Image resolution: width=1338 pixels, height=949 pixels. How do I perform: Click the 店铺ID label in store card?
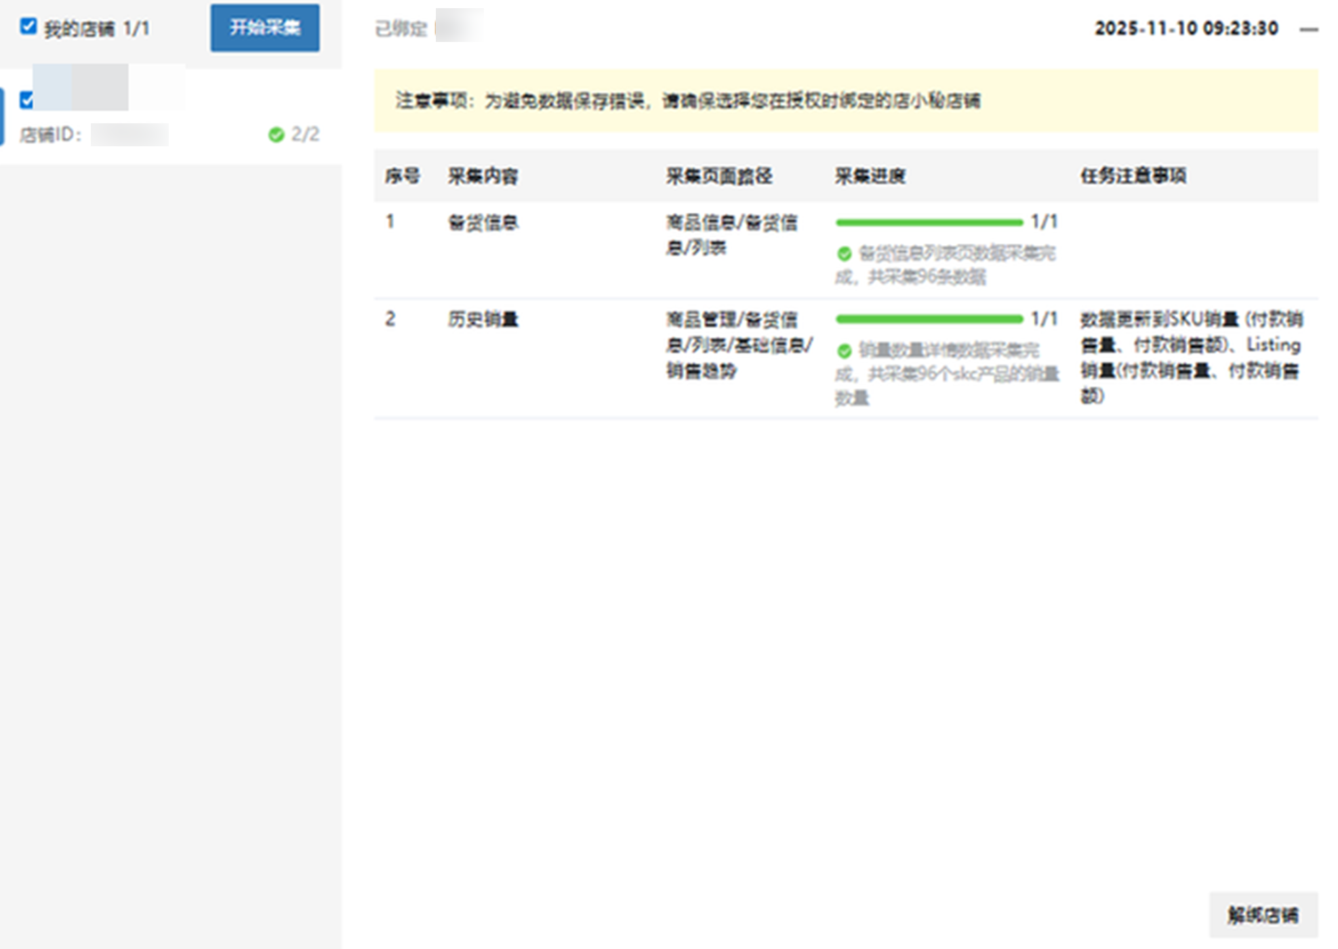pyautogui.click(x=50, y=135)
